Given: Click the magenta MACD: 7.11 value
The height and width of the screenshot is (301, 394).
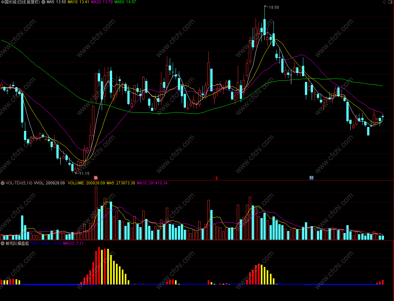Looking at the screenshot, I should (x=73, y=243).
